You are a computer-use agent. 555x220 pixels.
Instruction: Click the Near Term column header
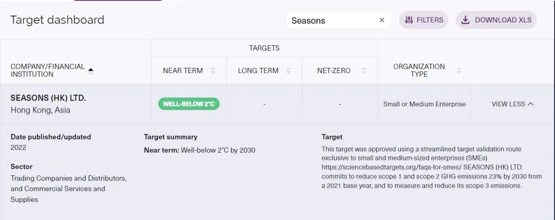[x=183, y=70]
